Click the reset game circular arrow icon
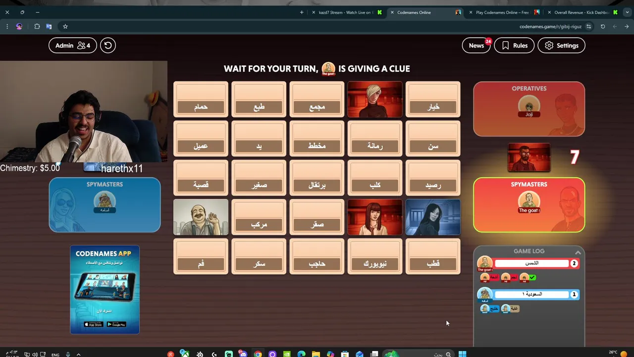Image resolution: width=634 pixels, height=357 pixels. (x=107, y=46)
